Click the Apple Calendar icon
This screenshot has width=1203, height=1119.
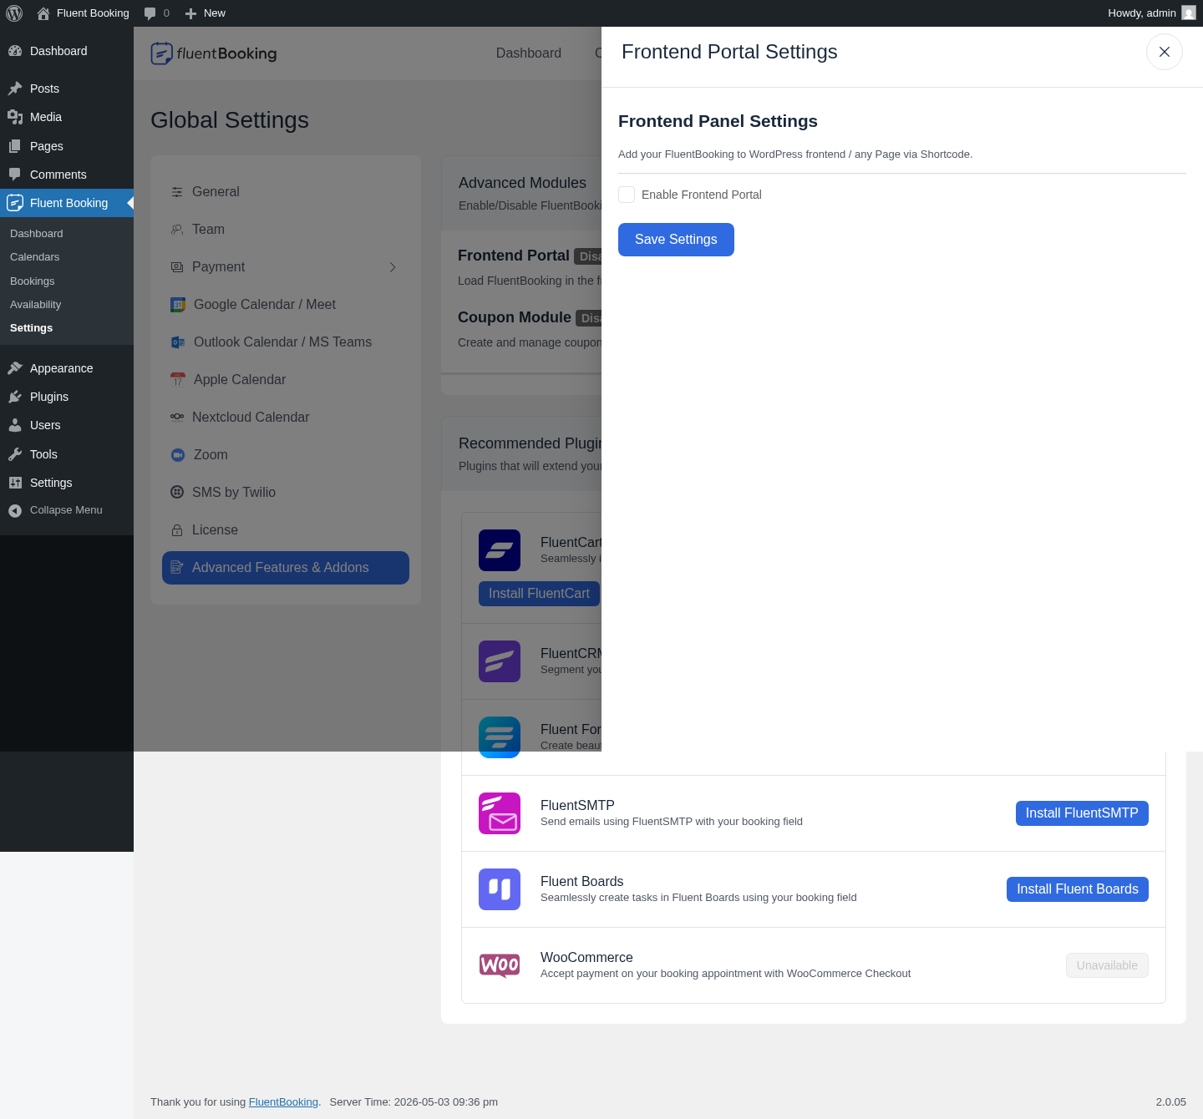(178, 380)
